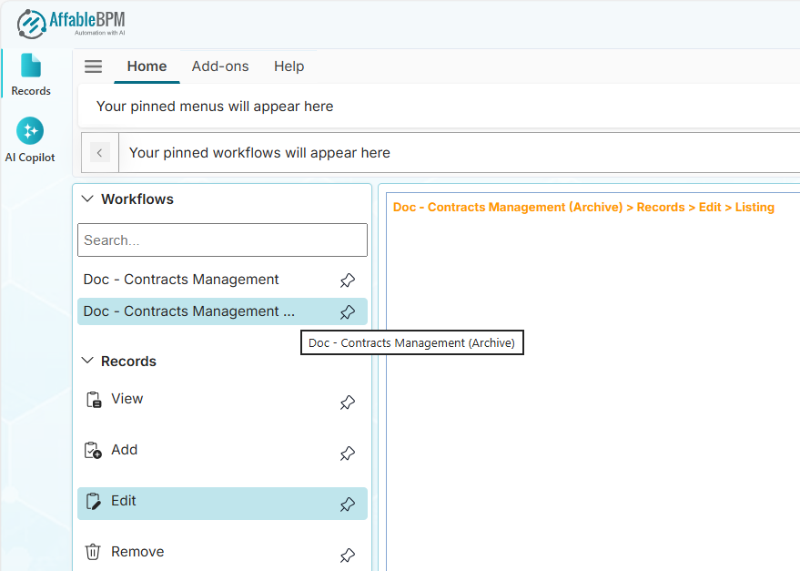Click the Edit record icon
The image size is (800, 571).
click(93, 502)
